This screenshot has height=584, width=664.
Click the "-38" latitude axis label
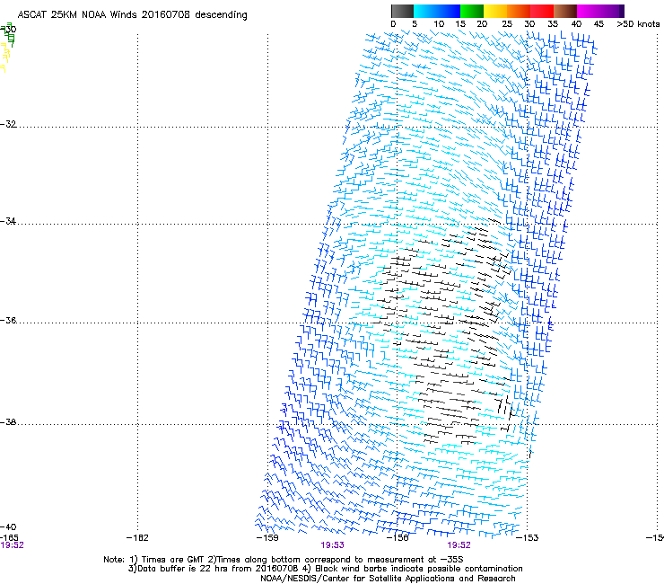coord(8,422)
